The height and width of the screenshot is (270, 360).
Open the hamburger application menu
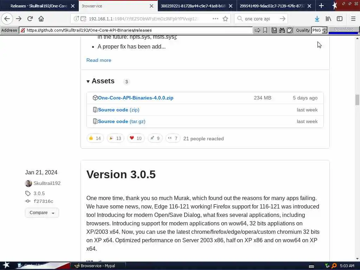coord(353,19)
